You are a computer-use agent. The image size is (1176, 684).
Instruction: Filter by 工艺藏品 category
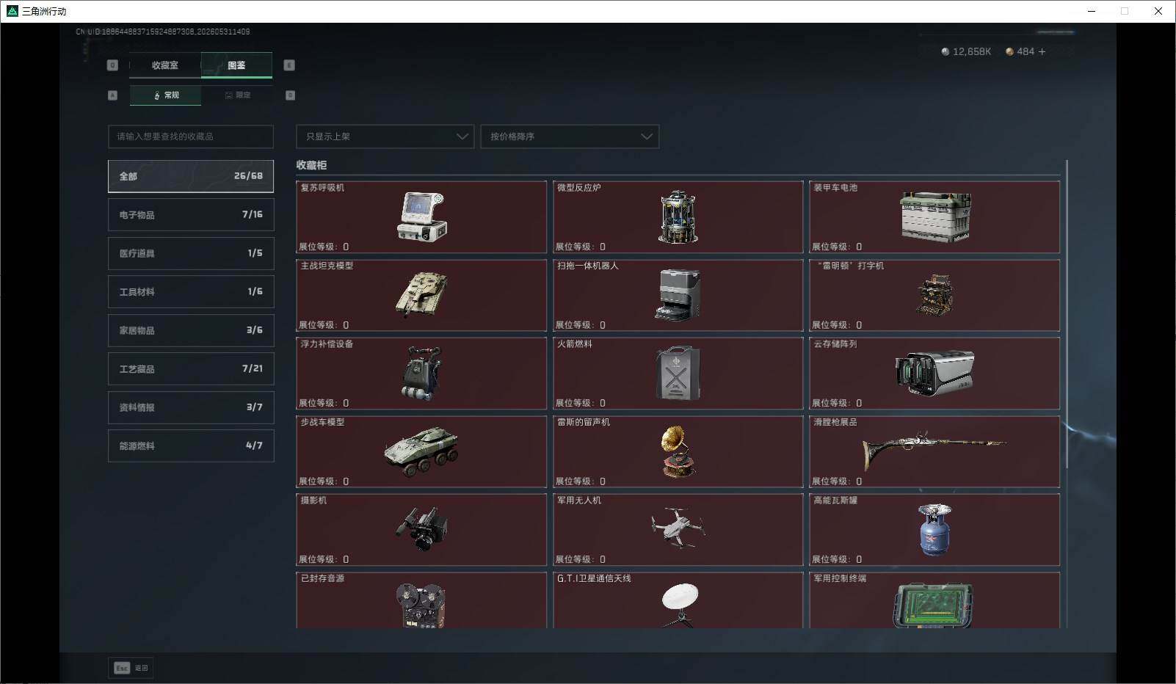(x=191, y=368)
